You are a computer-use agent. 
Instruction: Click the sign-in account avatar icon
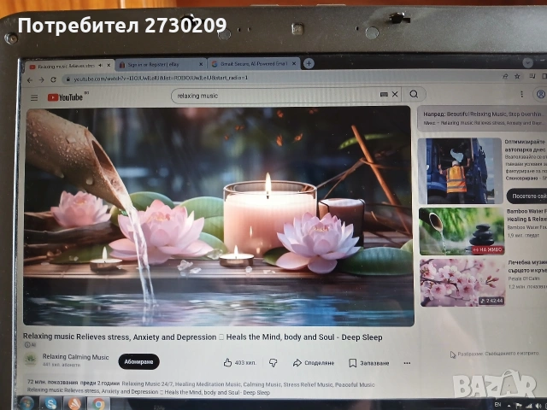[x=540, y=94]
